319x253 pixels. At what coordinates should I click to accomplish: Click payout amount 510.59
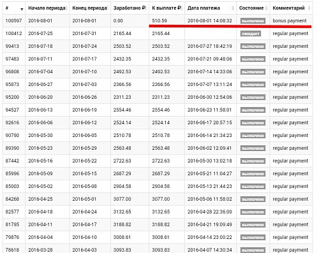[159, 20]
